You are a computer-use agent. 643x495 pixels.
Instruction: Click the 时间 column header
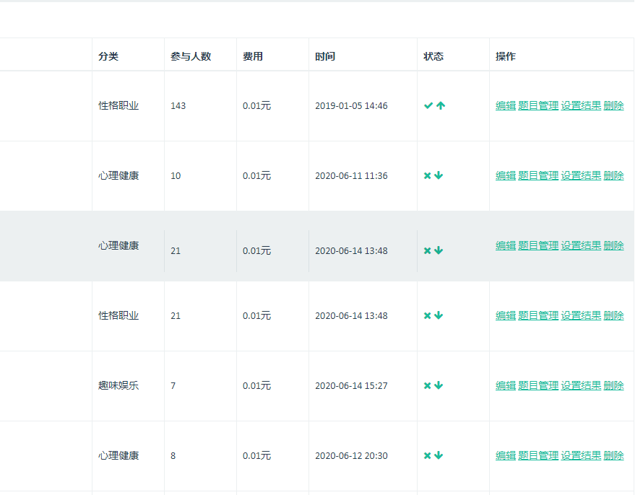tap(325, 56)
